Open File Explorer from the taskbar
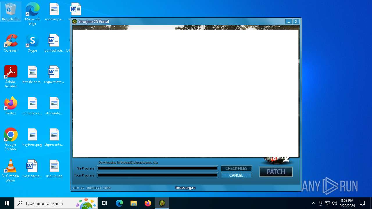 tap(133, 203)
